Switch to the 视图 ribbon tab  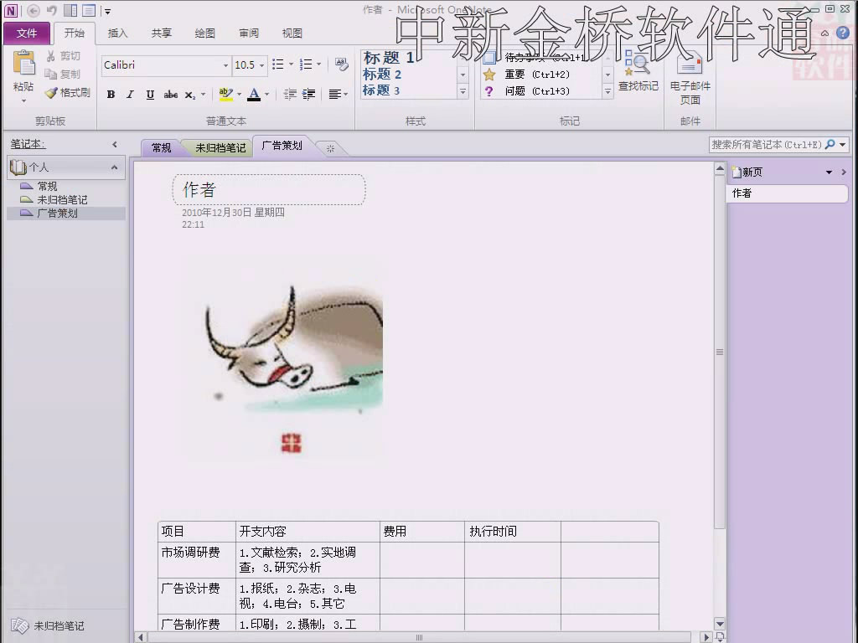coord(292,33)
